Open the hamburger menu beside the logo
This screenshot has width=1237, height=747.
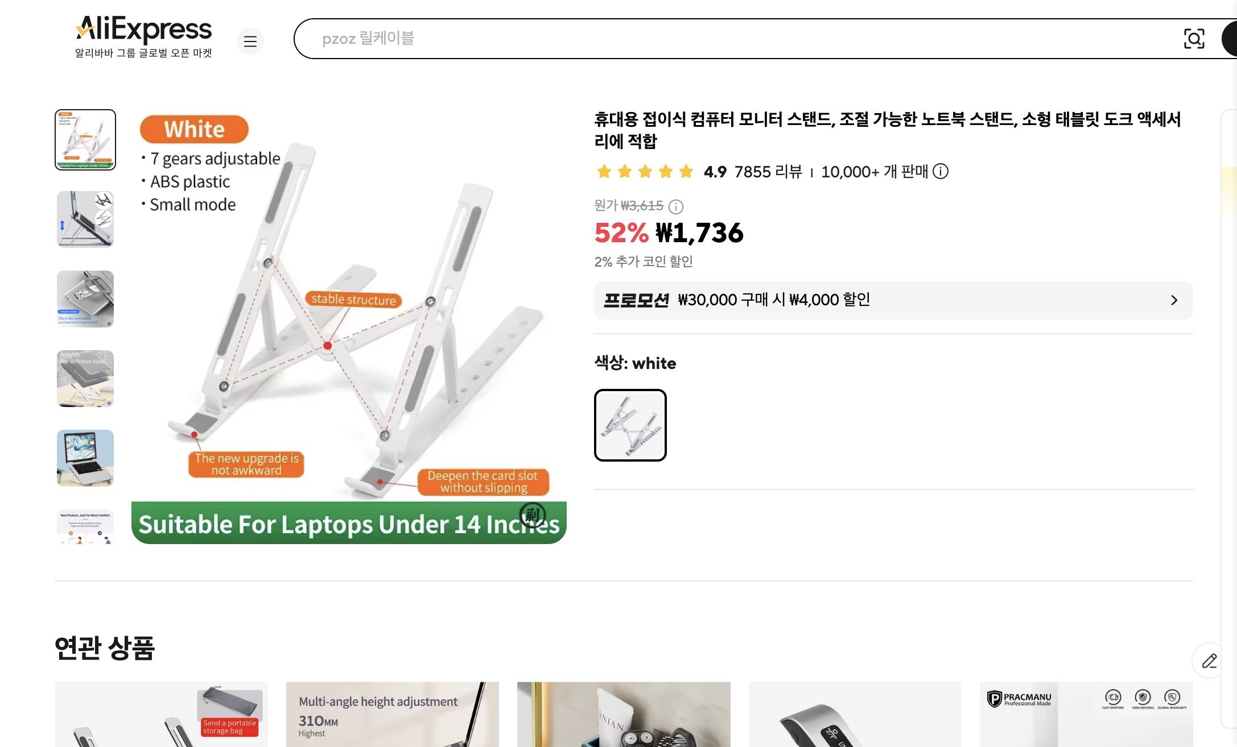coord(250,41)
